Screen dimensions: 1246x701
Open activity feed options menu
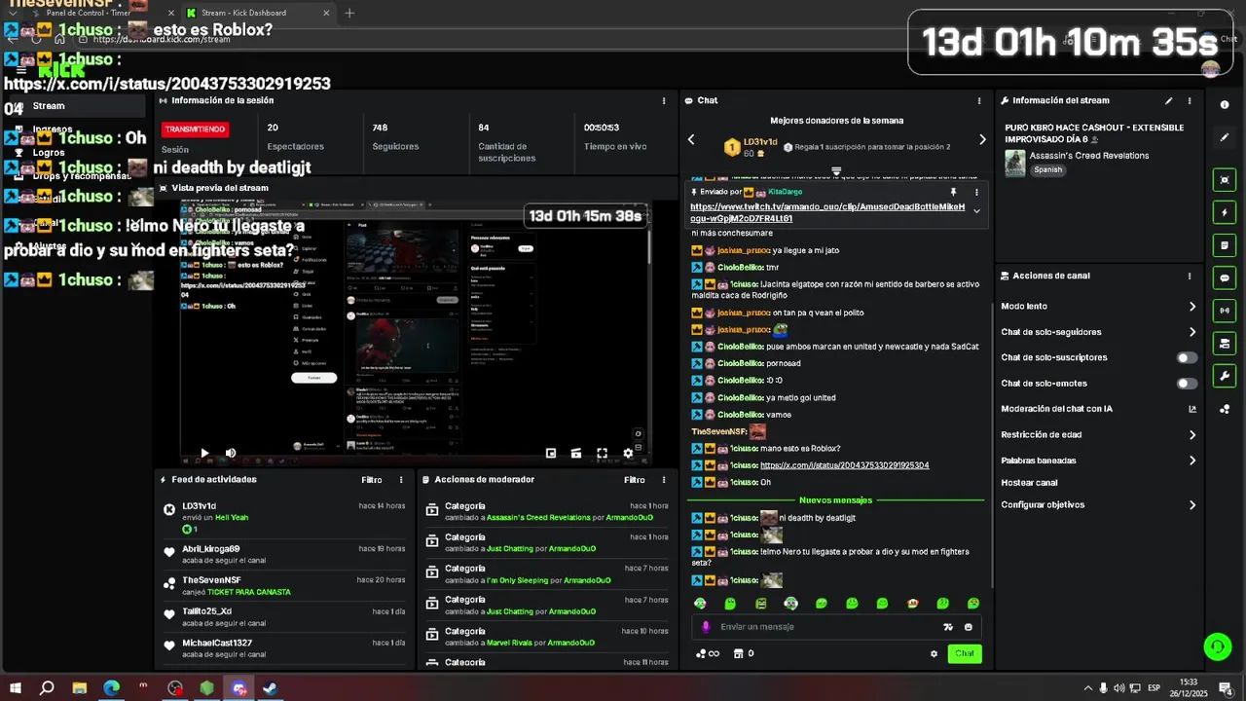(x=401, y=480)
